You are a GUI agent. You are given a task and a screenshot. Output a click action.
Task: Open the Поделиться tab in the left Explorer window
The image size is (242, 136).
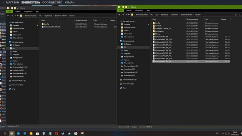(x=28, y=12)
